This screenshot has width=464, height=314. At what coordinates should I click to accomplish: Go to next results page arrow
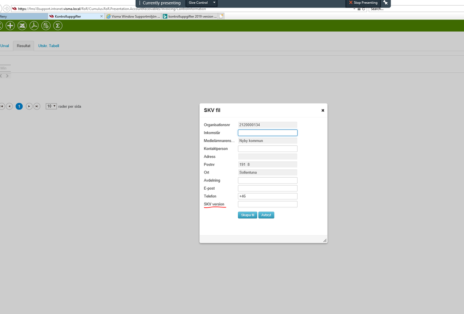pyautogui.click(x=29, y=106)
